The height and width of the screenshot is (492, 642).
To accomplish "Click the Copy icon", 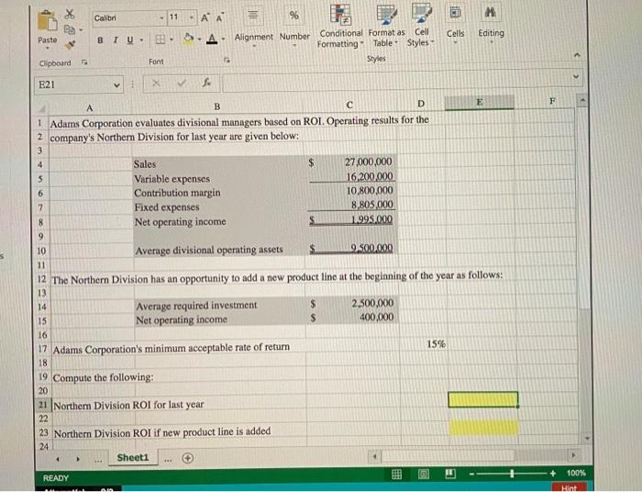I will [70, 30].
